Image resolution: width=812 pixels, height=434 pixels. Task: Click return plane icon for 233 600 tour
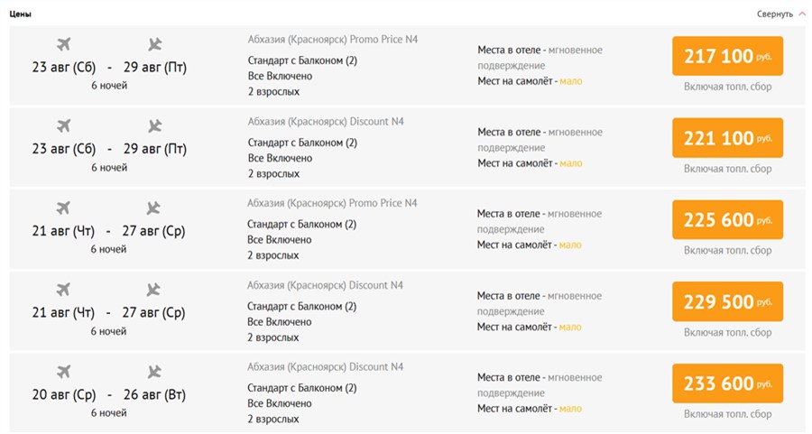[154, 372]
